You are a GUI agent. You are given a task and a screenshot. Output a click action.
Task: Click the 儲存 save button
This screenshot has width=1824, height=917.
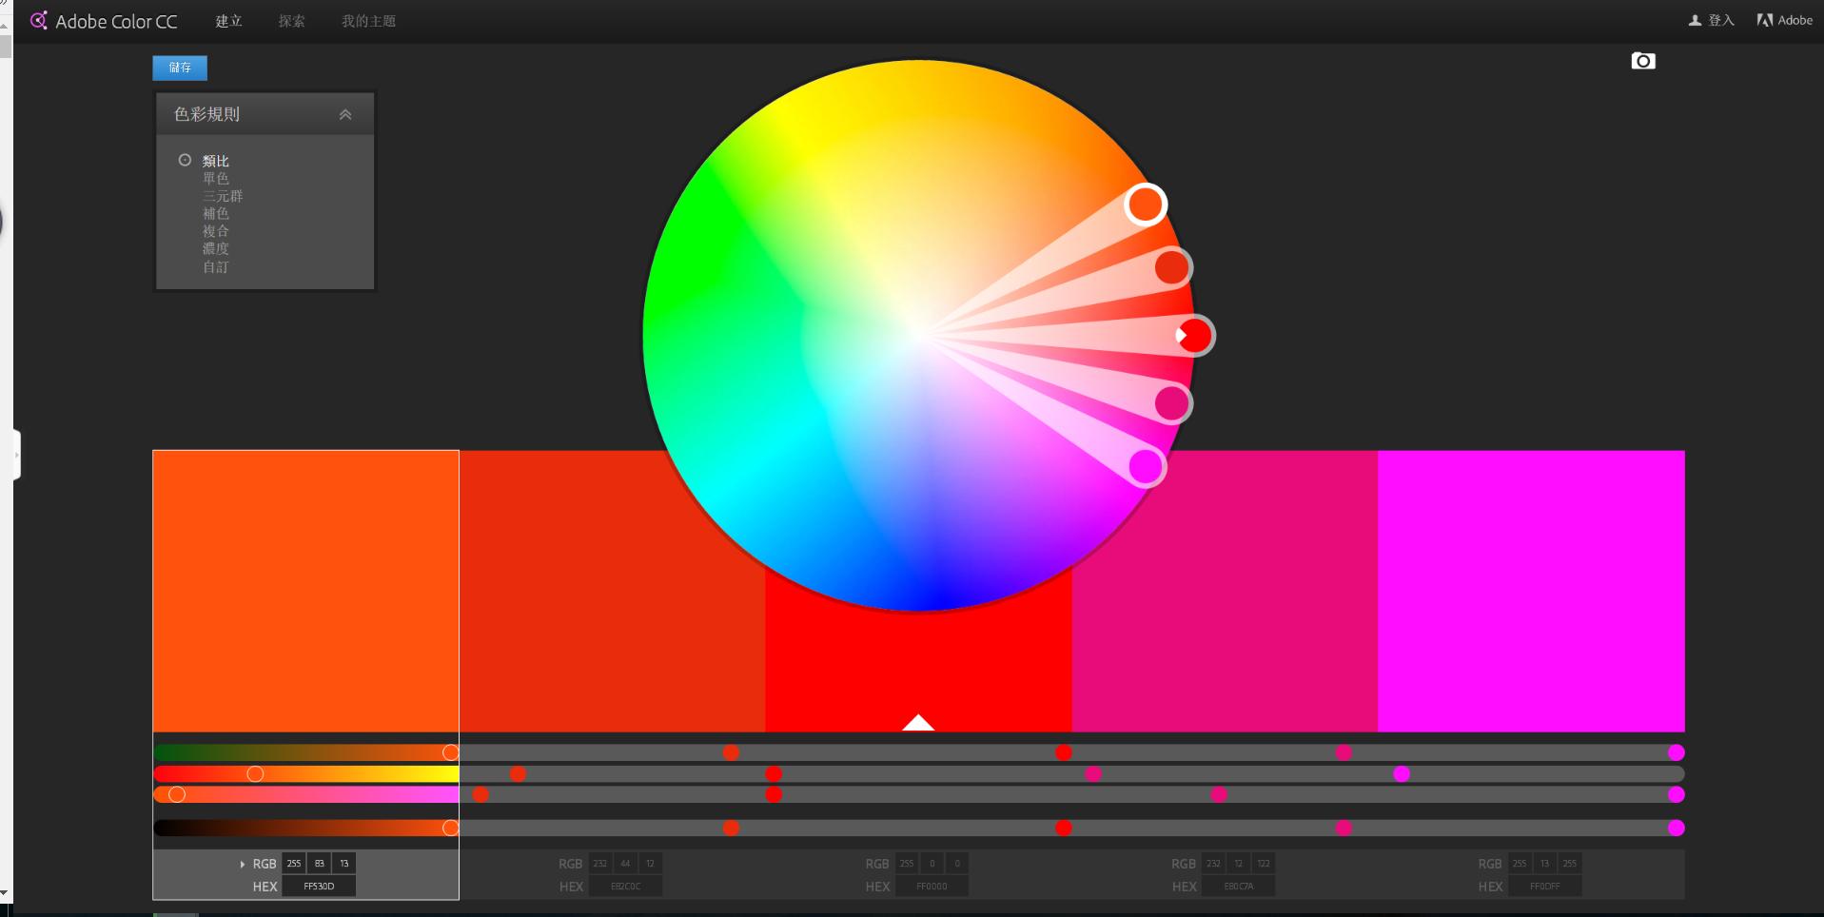pyautogui.click(x=180, y=68)
